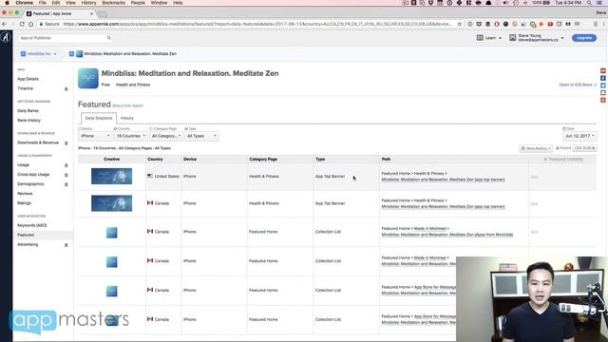
Task: Click the Mindbliss app icon next to title
Action: 88,78
